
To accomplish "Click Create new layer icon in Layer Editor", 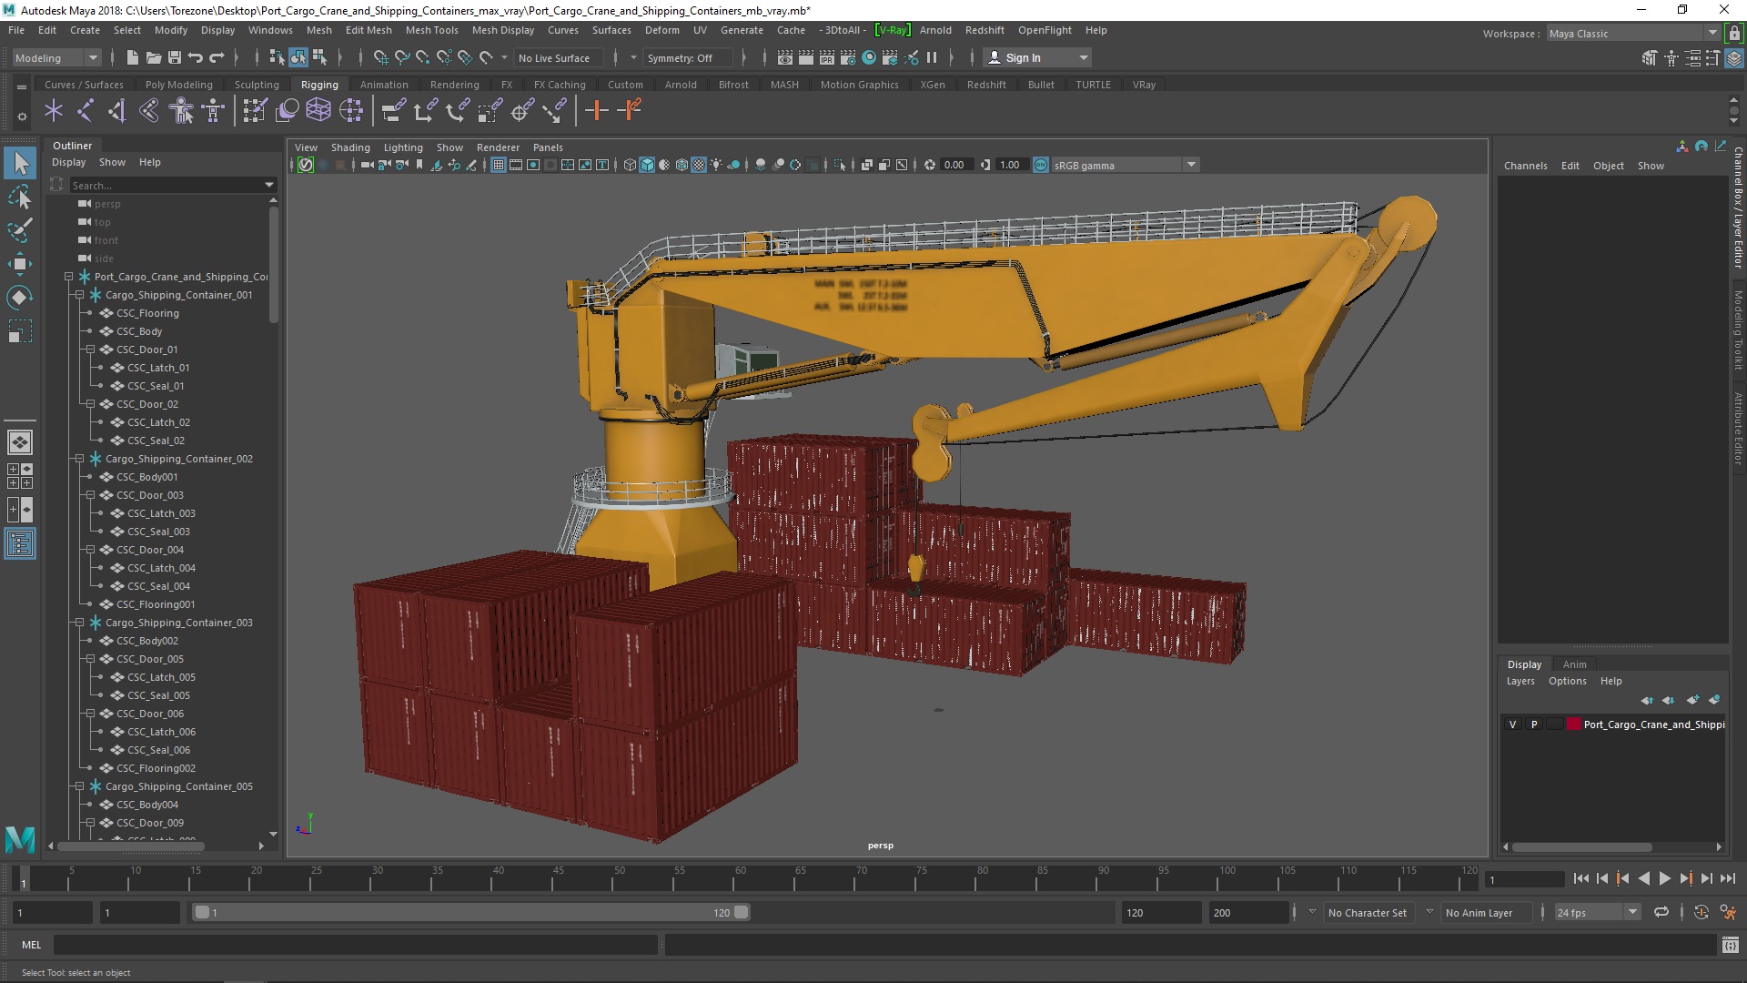I will [x=1691, y=700].
